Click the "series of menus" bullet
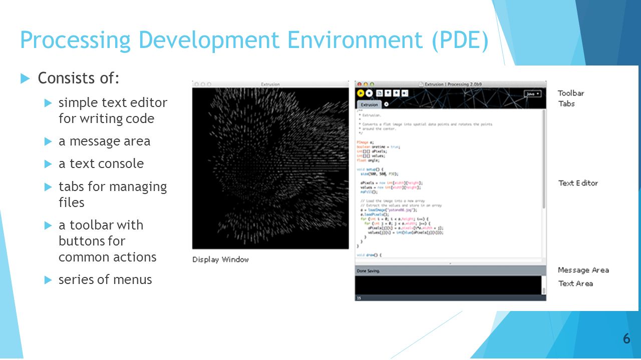The image size is (641, 360). click(x=105, y=279)
